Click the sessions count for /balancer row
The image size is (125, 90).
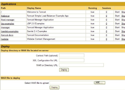pos(106,16)
